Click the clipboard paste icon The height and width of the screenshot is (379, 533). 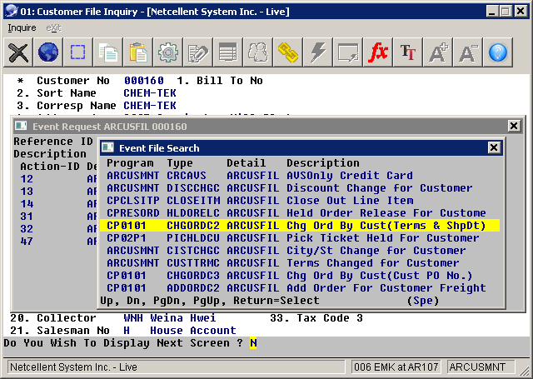point(138,53)
